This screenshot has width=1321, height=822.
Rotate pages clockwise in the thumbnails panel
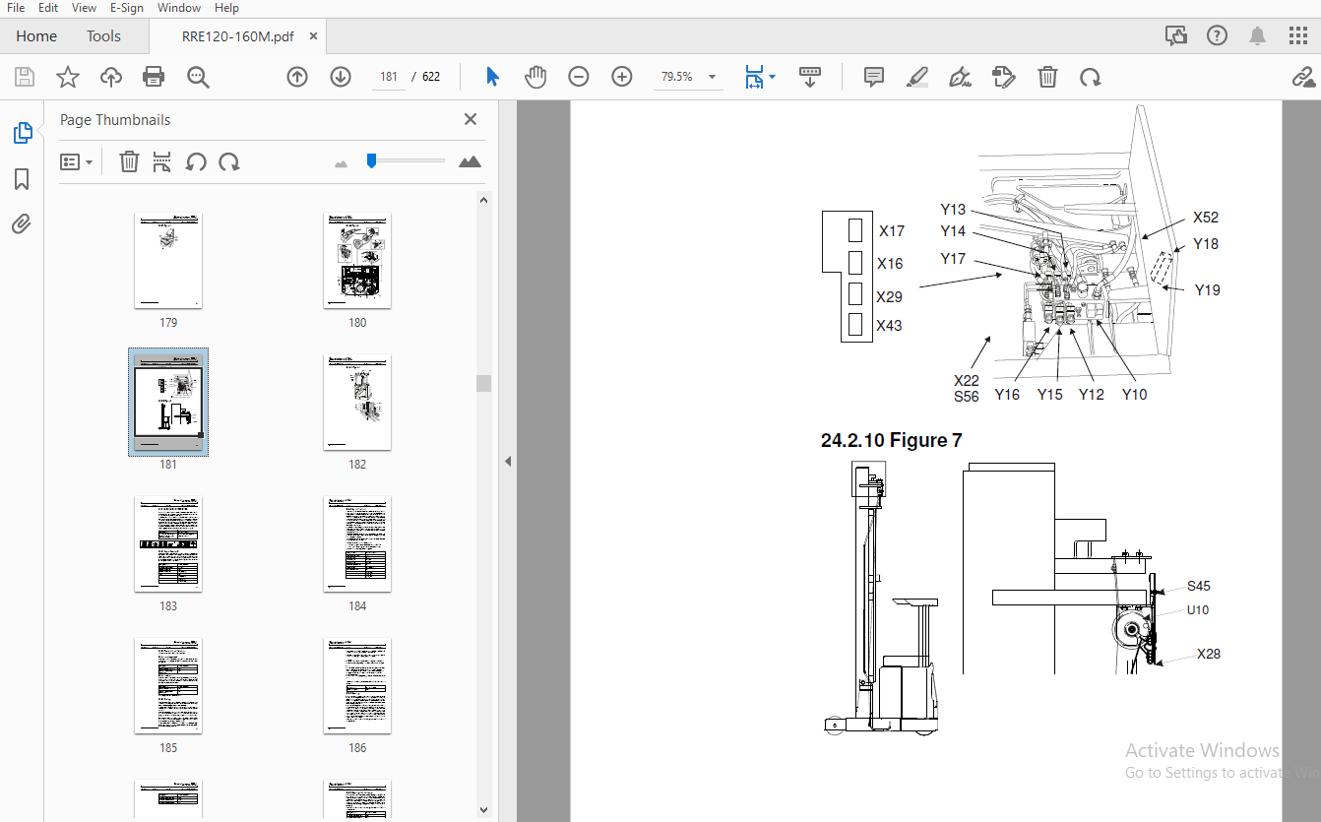[x=229, y=161]
